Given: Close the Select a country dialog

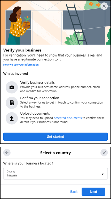Looking at the screenshot, I should 104,153.
